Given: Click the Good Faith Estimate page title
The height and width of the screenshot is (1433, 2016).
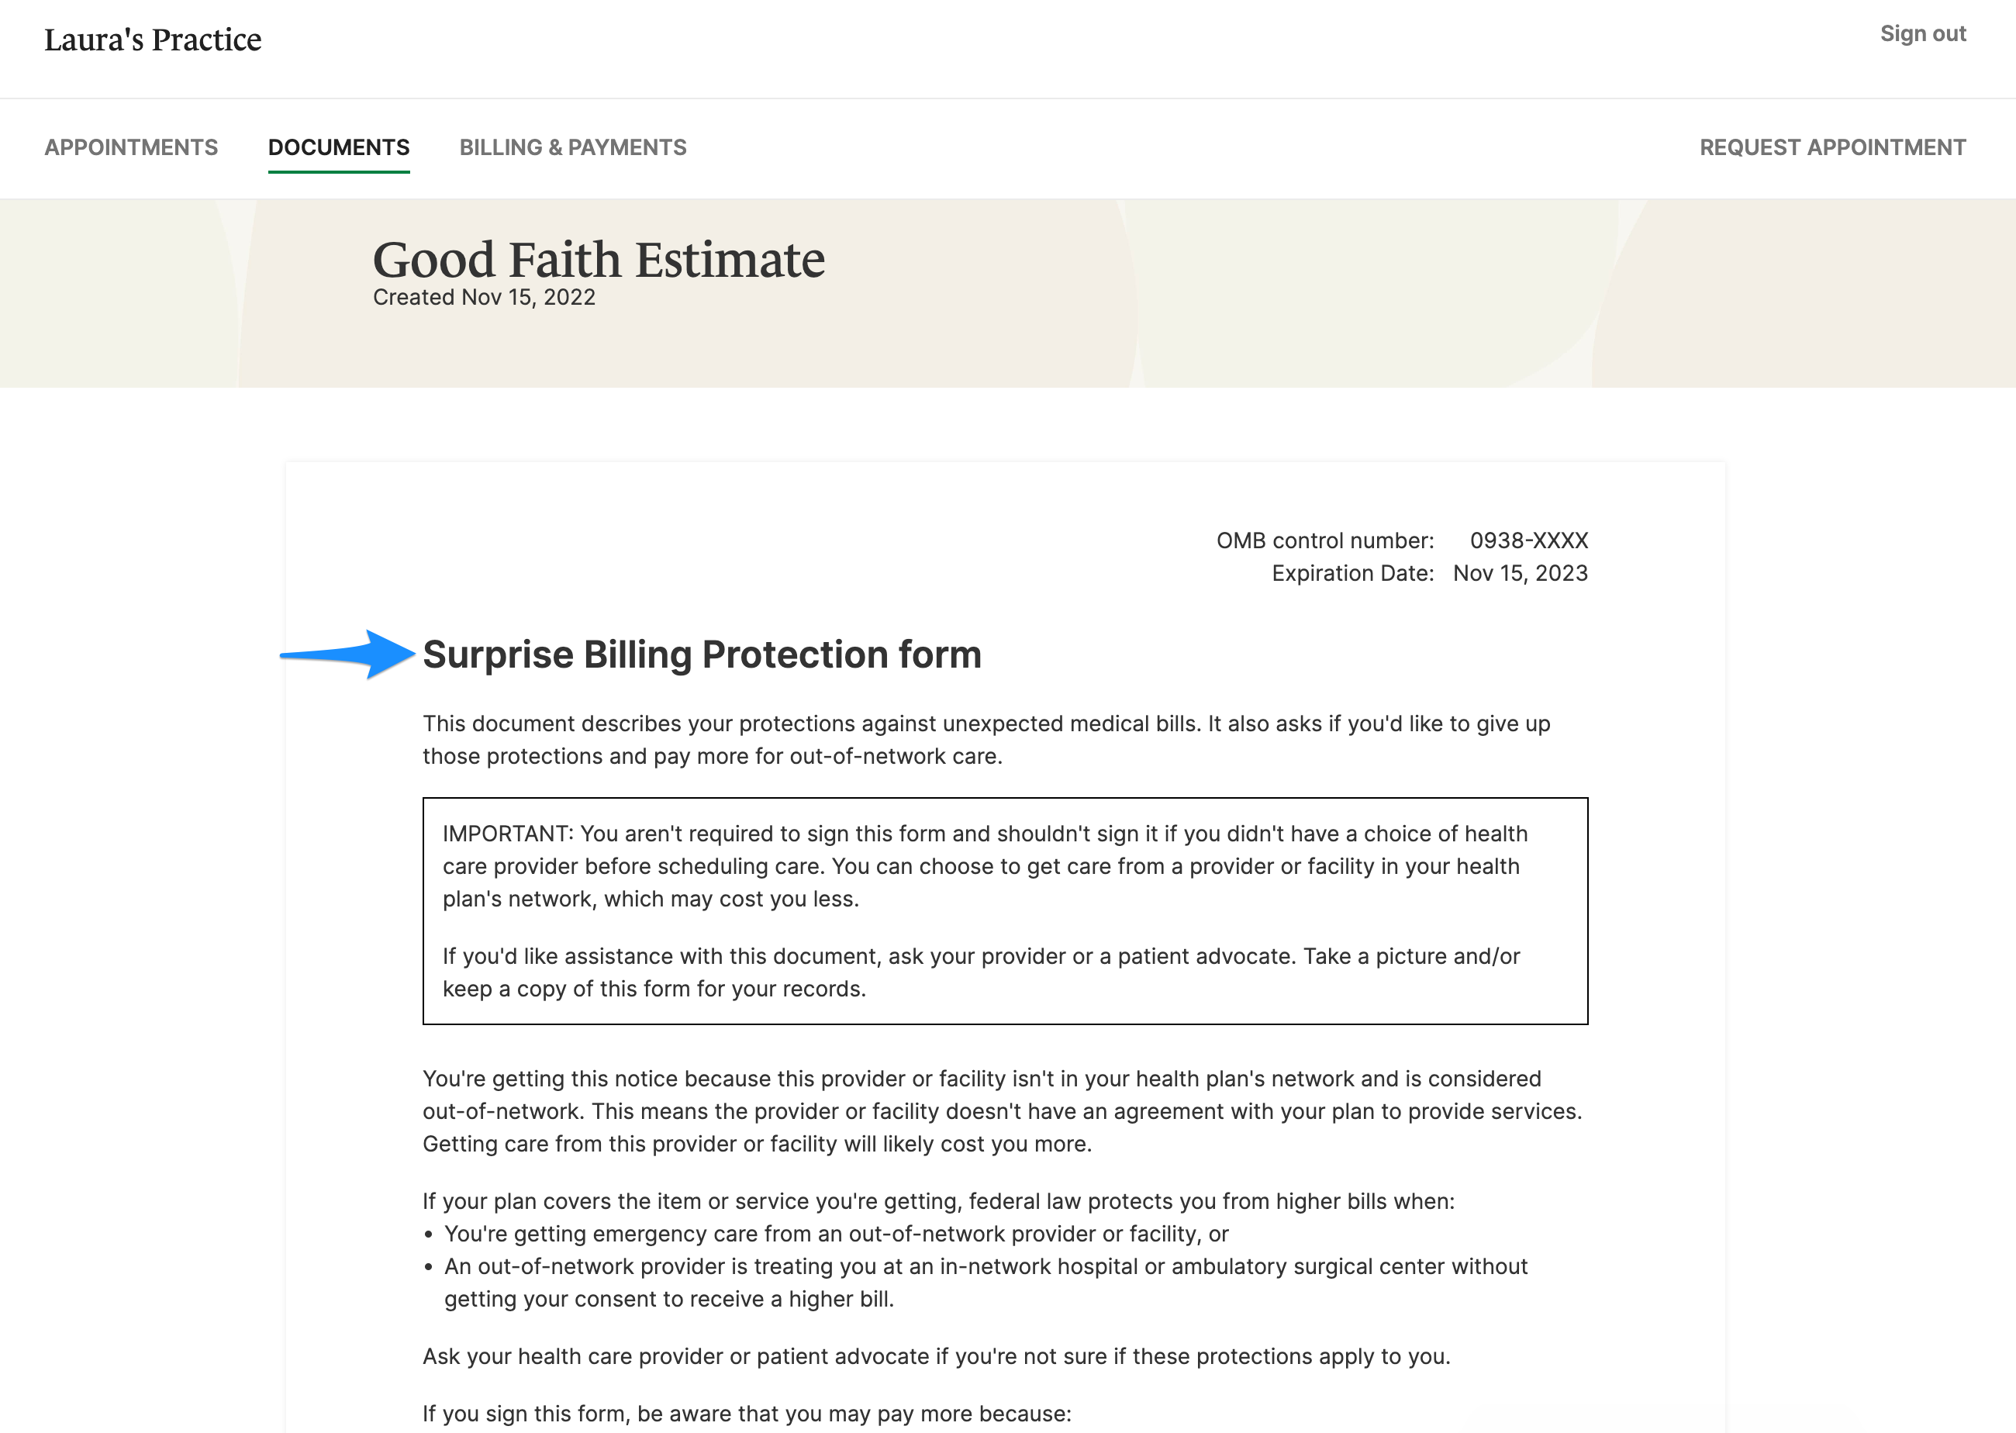Looking at the screenshot, I should click(598, 257).
